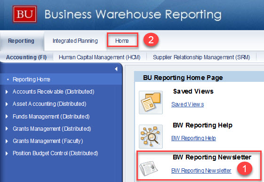
Task: Select Supplier Relationship Management (SRM) sub-tab
Action: [201, 57]
